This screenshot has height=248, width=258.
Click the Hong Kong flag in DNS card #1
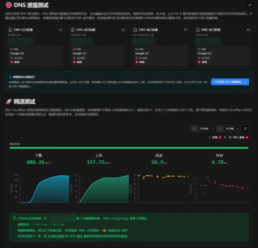[x=11, y=62]
